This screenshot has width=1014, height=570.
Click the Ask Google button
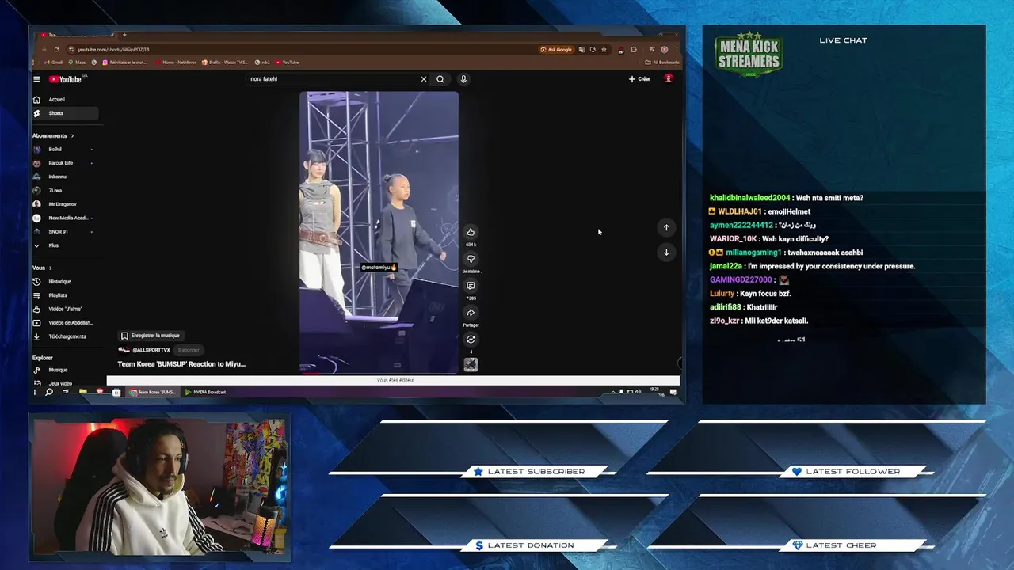pos(557,50)
